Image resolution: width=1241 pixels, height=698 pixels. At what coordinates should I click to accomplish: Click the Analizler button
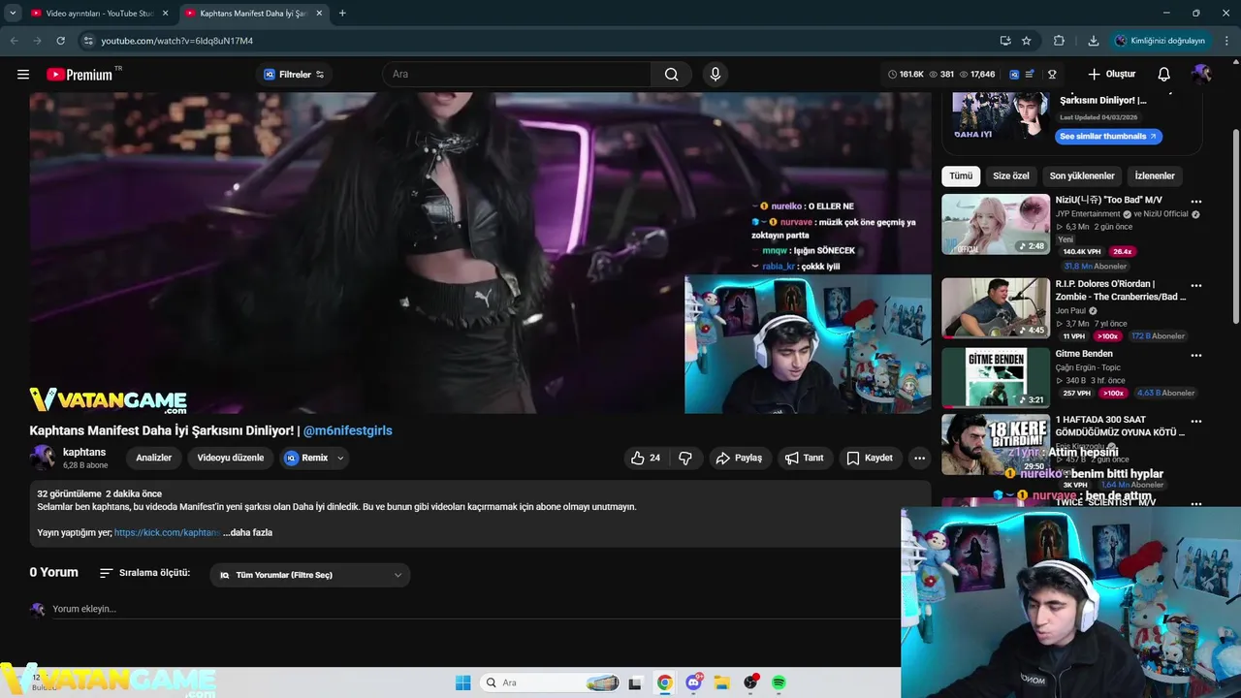click(153, 458)
